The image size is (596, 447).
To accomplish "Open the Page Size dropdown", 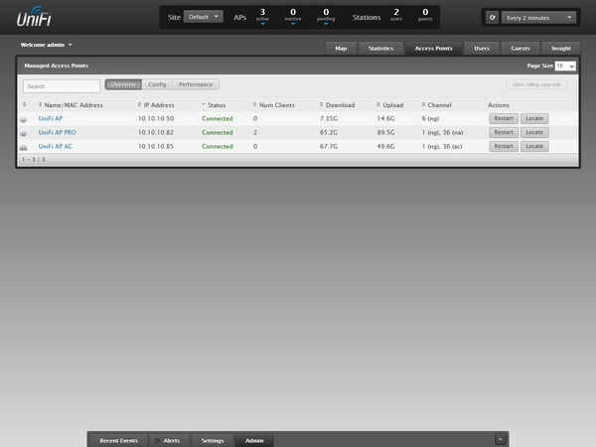I will tap(565, 66).
